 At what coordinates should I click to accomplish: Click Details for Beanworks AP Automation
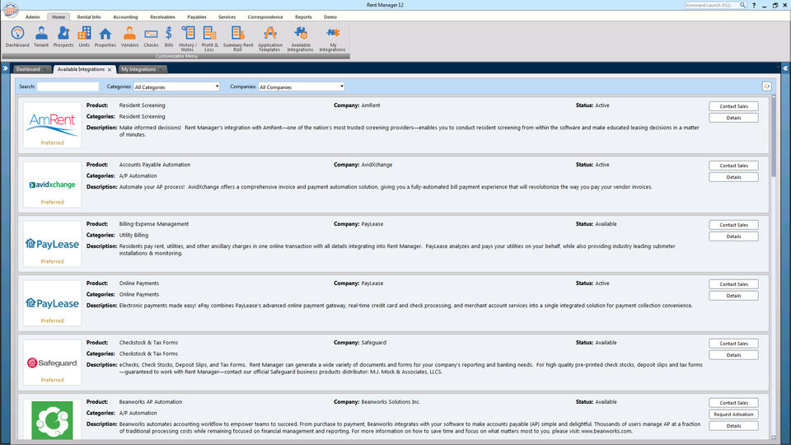pos(733,426)
